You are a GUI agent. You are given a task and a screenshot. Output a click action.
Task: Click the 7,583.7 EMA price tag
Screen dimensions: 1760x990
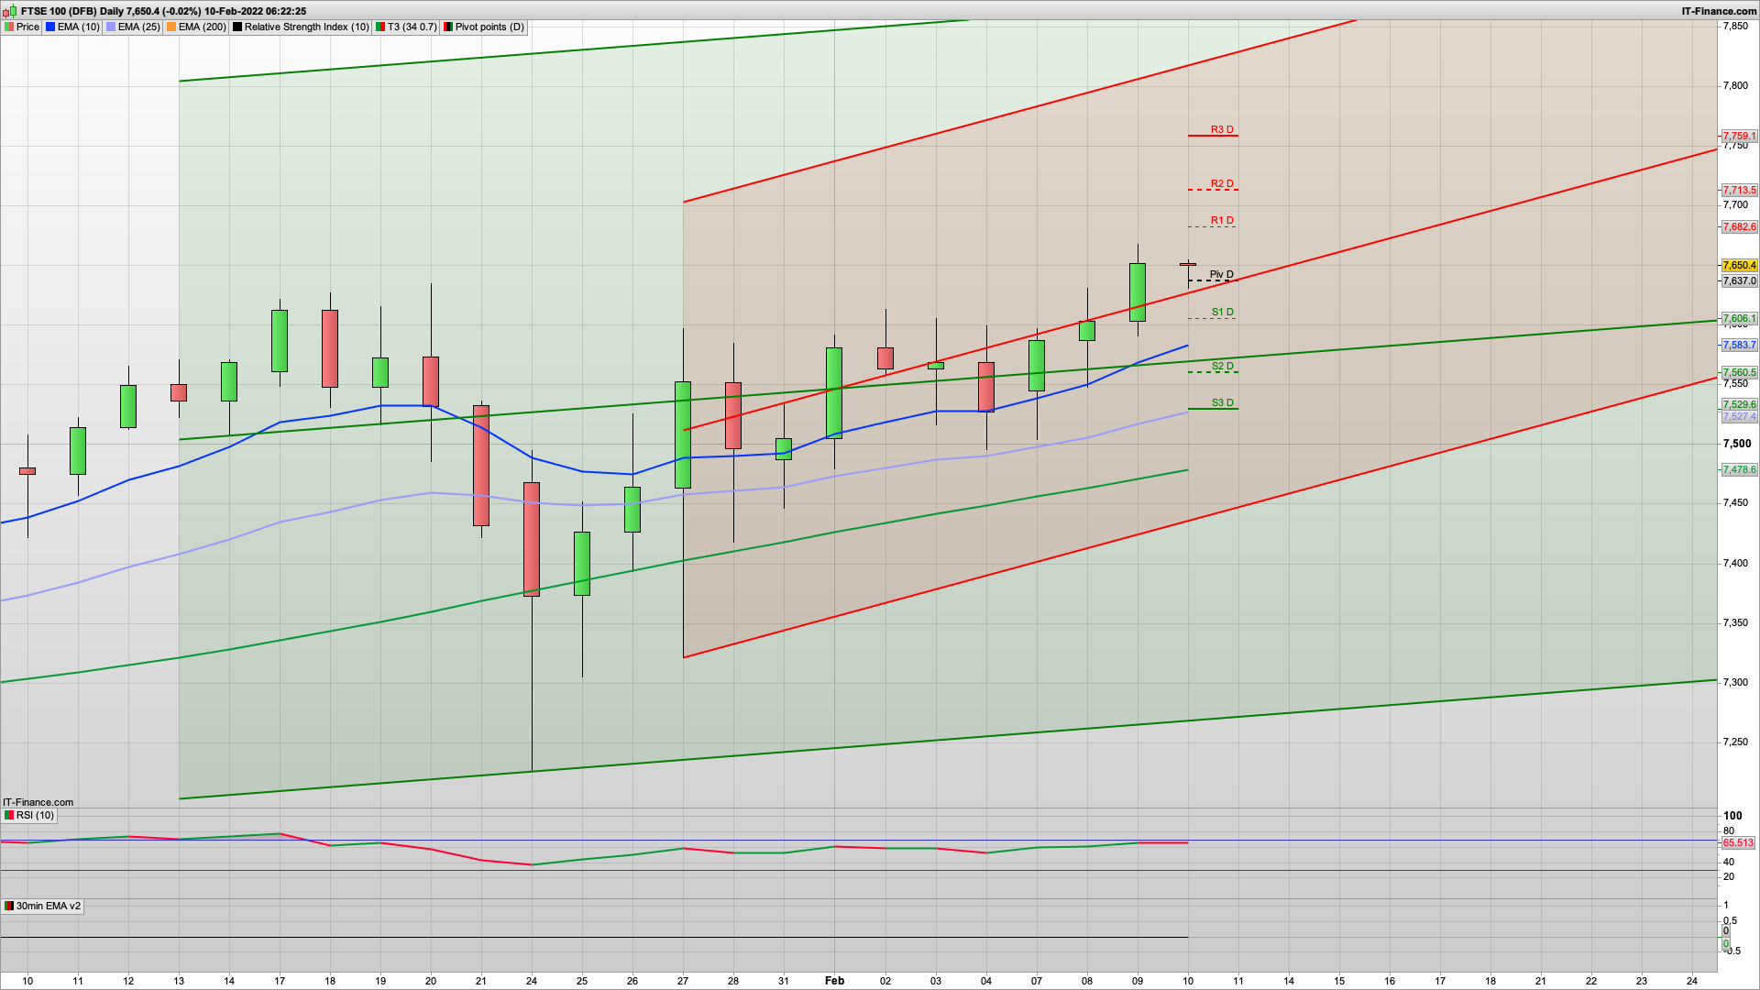1739,345
